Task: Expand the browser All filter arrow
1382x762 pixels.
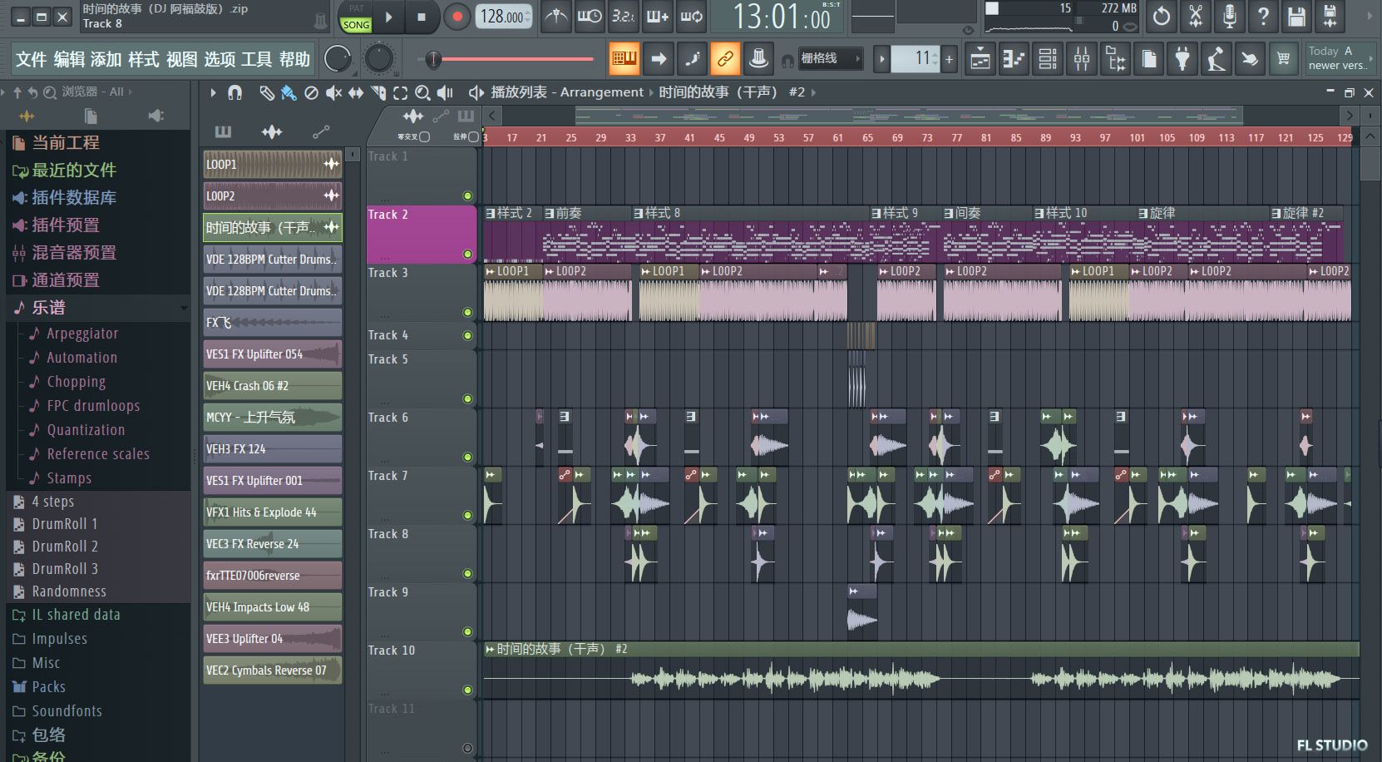Action: (130, 92)
